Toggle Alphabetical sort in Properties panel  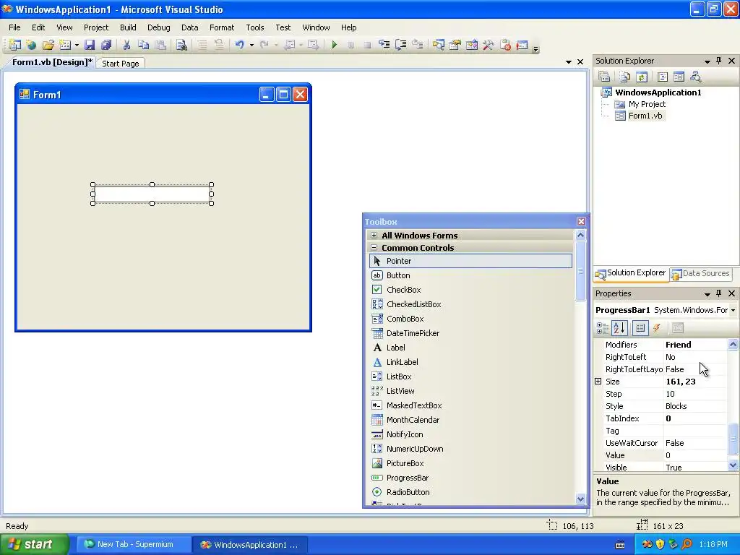[x=619, y=327]
